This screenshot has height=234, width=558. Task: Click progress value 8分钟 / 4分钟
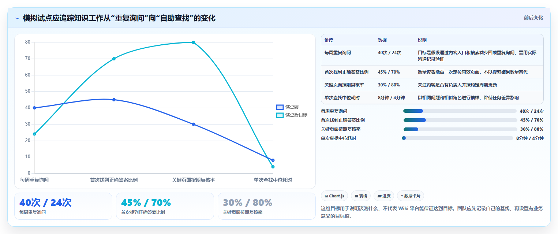tap(530, 138)
